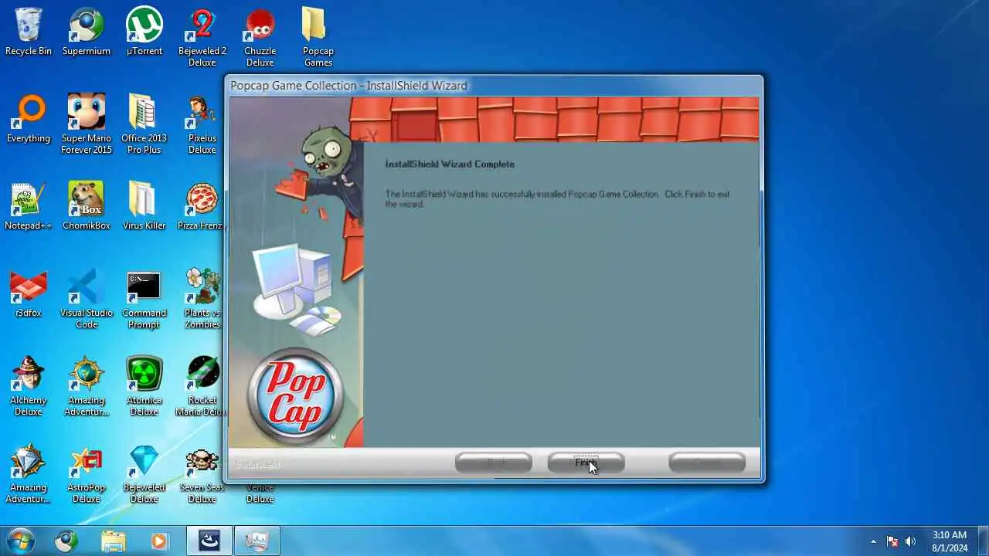Click the Show desktop strip next to the clock

(x=983, y=541)
